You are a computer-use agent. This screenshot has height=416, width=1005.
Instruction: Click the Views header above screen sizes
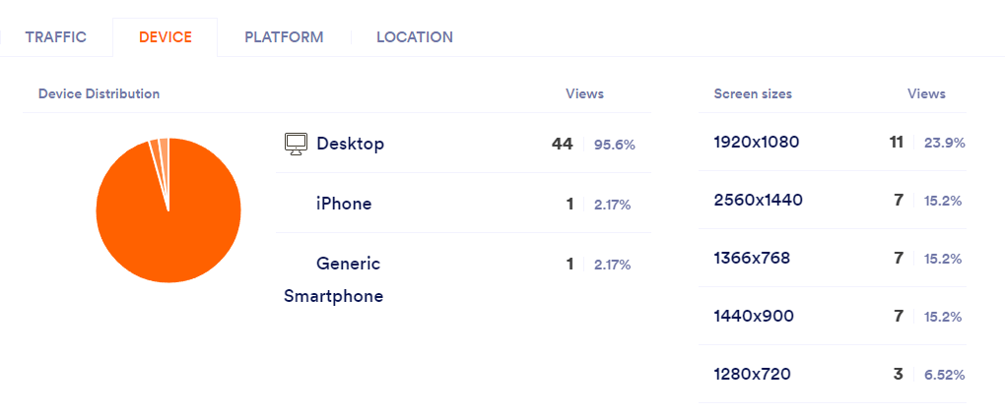tap(926, 94)
